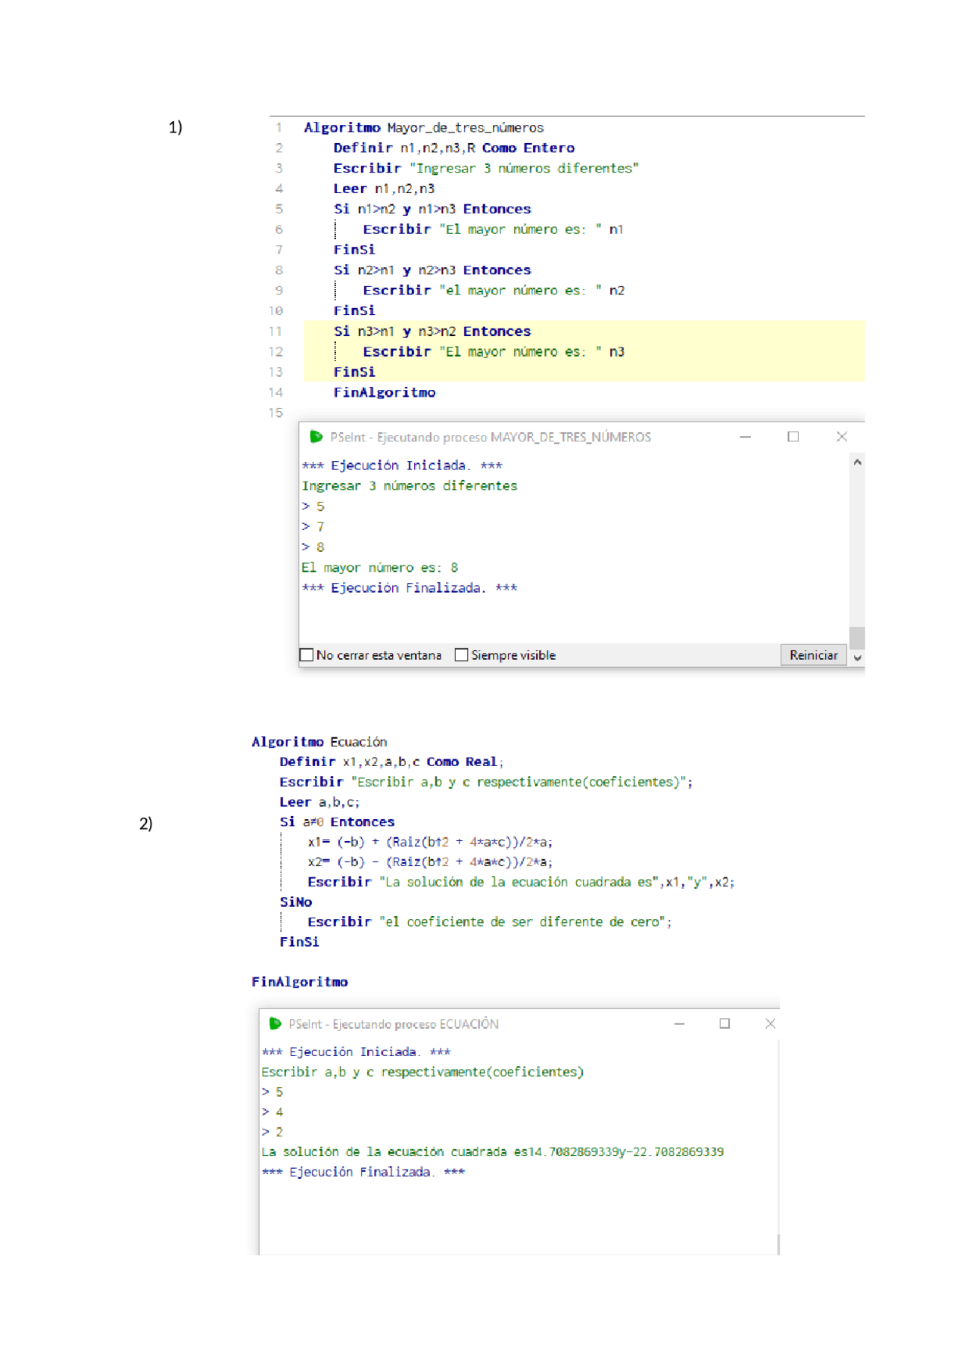The width and height of the screenshot is (969, 1371).
Task: Click the SiNo keyword in Ecuación code
Action: coord(295,902)
